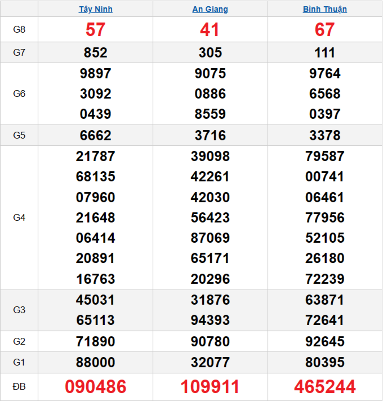This screenshot has width=383, height=401.
Task: Select G5 result 3716 for An Giang
Action: (x=210, y=135)
